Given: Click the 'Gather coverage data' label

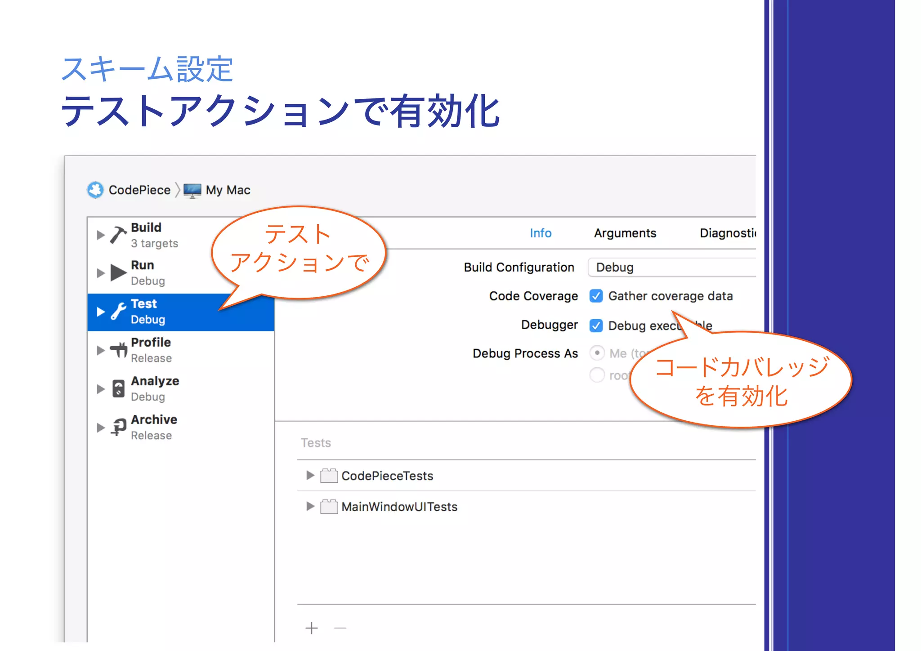Looking at the screenshot, I should [x=671, y=296].
